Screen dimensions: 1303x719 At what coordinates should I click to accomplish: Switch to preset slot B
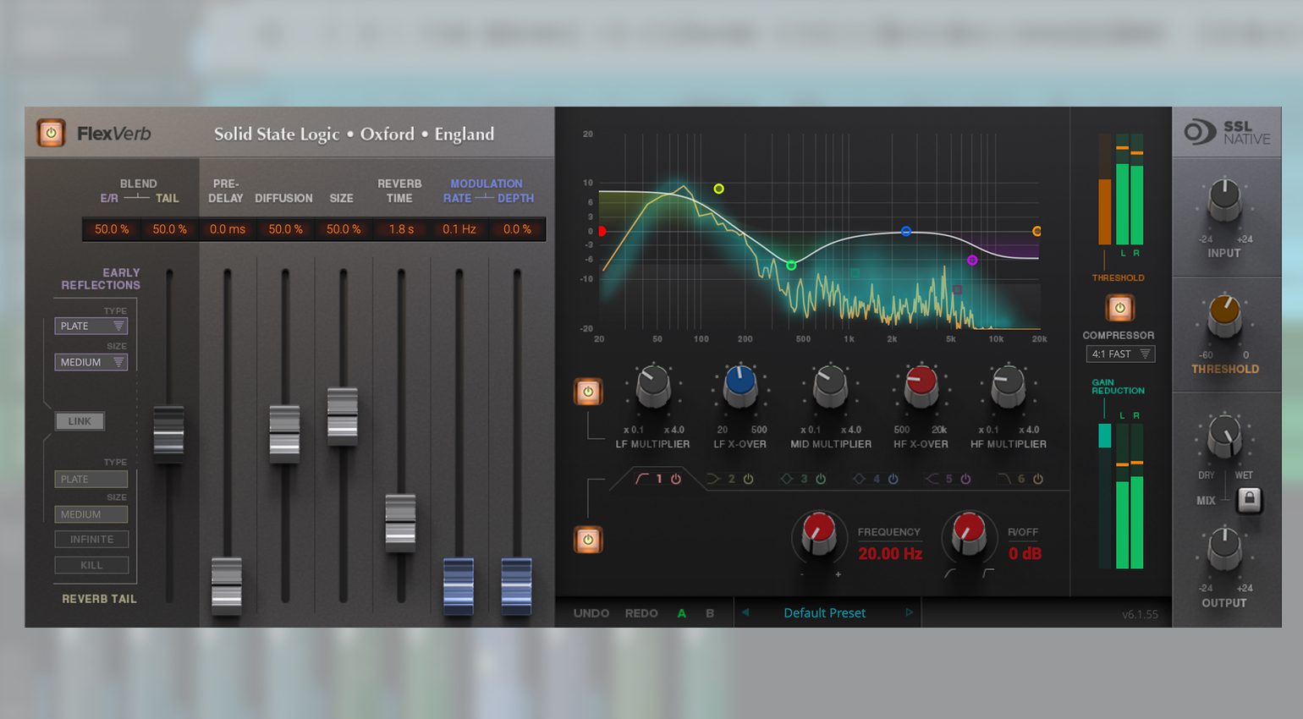pos(710,613)
